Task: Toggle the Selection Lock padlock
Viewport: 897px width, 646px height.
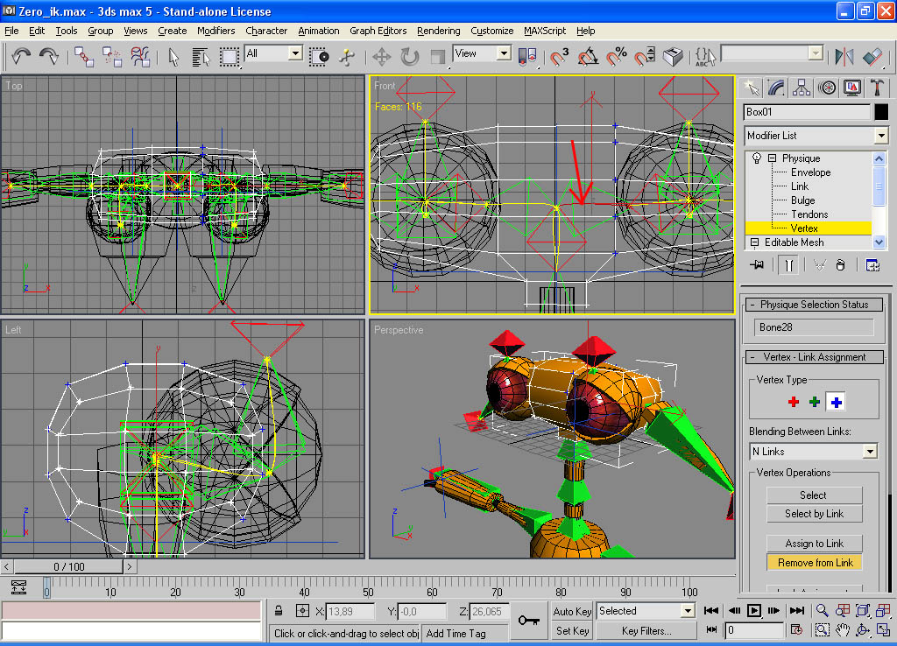Action: [x=279, y=611]
